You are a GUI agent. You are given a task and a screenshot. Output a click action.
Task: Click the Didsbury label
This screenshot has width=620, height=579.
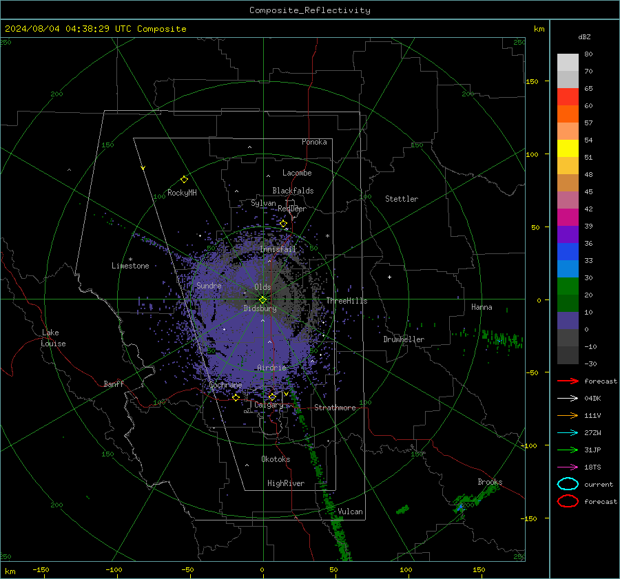click(260, 308)
